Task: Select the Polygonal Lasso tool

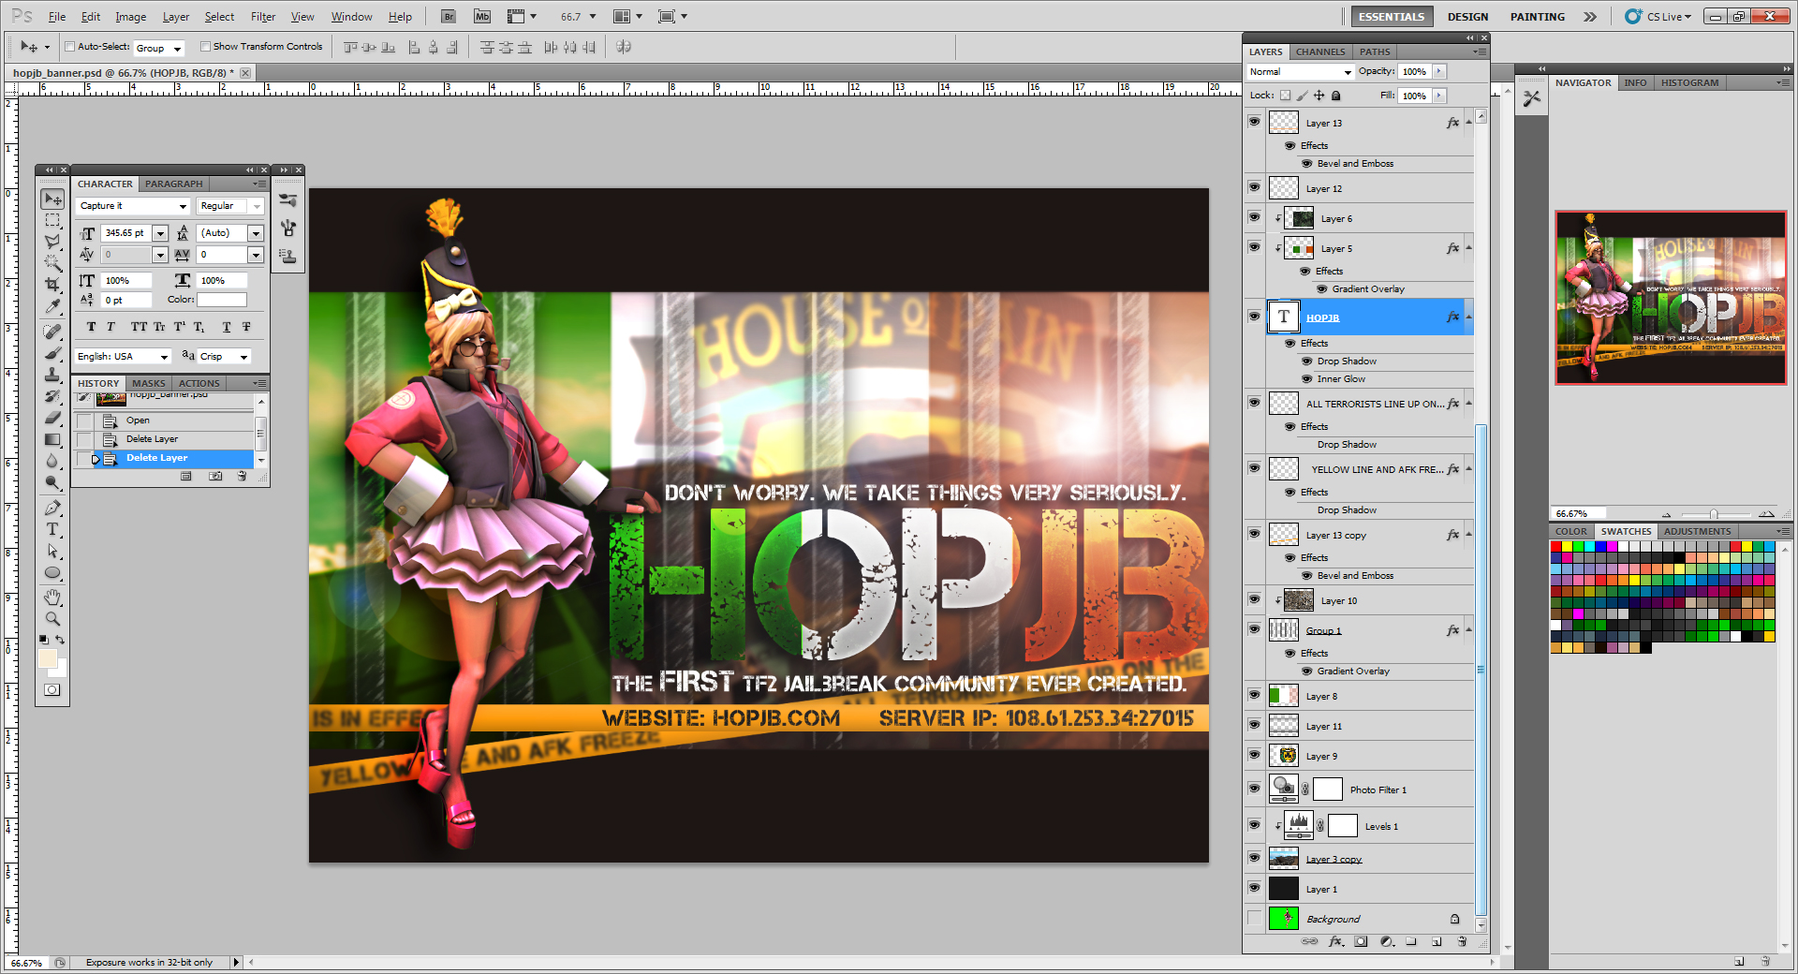Action: click(52, 242)
